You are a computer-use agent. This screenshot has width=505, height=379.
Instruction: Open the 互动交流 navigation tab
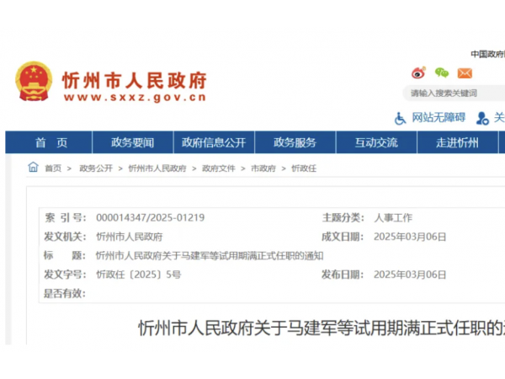point(376,142)
